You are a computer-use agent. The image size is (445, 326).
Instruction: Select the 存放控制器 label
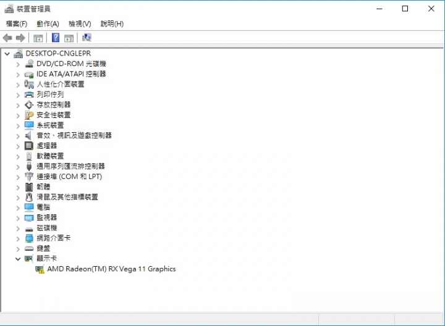[54, 105]
